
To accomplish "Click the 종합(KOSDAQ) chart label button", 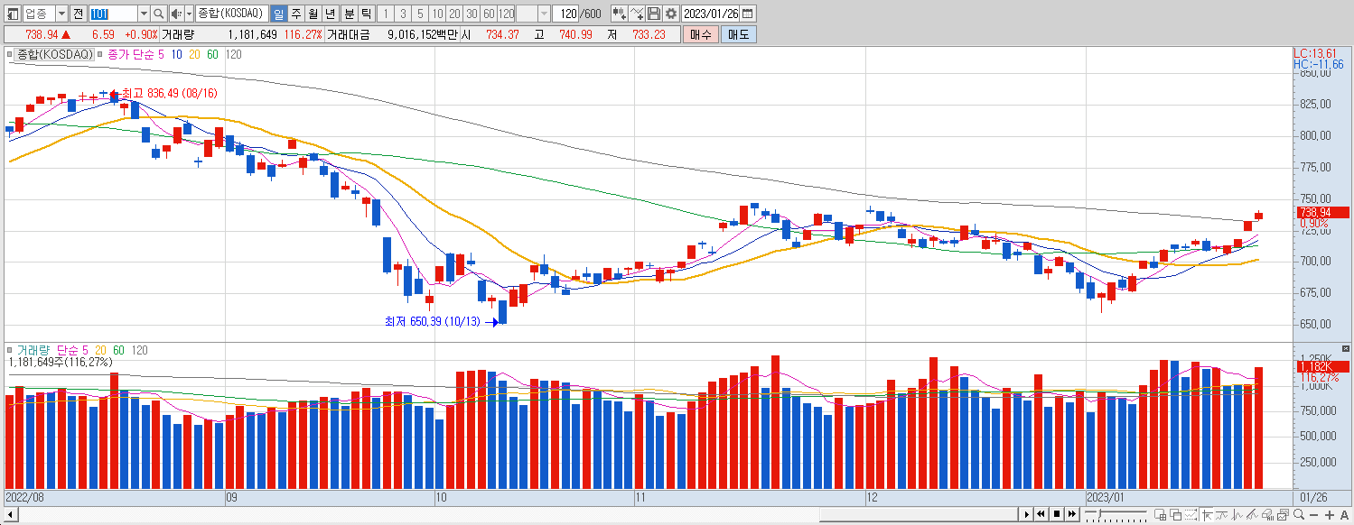I will (55, 54).
